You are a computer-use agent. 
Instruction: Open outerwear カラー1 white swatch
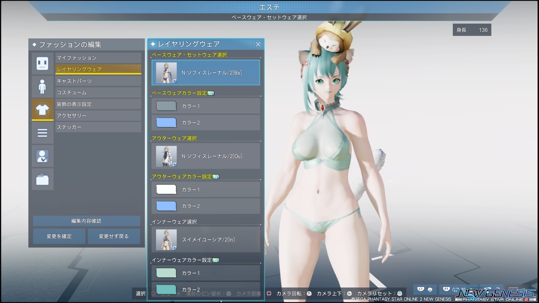(x=166, y=189)
